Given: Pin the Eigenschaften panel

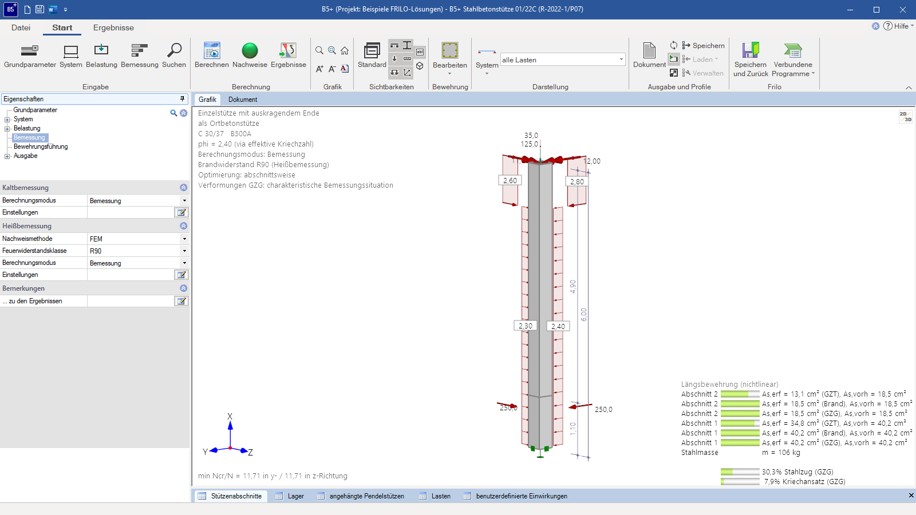Looking at the screenshot, I should pyautogui.click(x=183, y=99).
